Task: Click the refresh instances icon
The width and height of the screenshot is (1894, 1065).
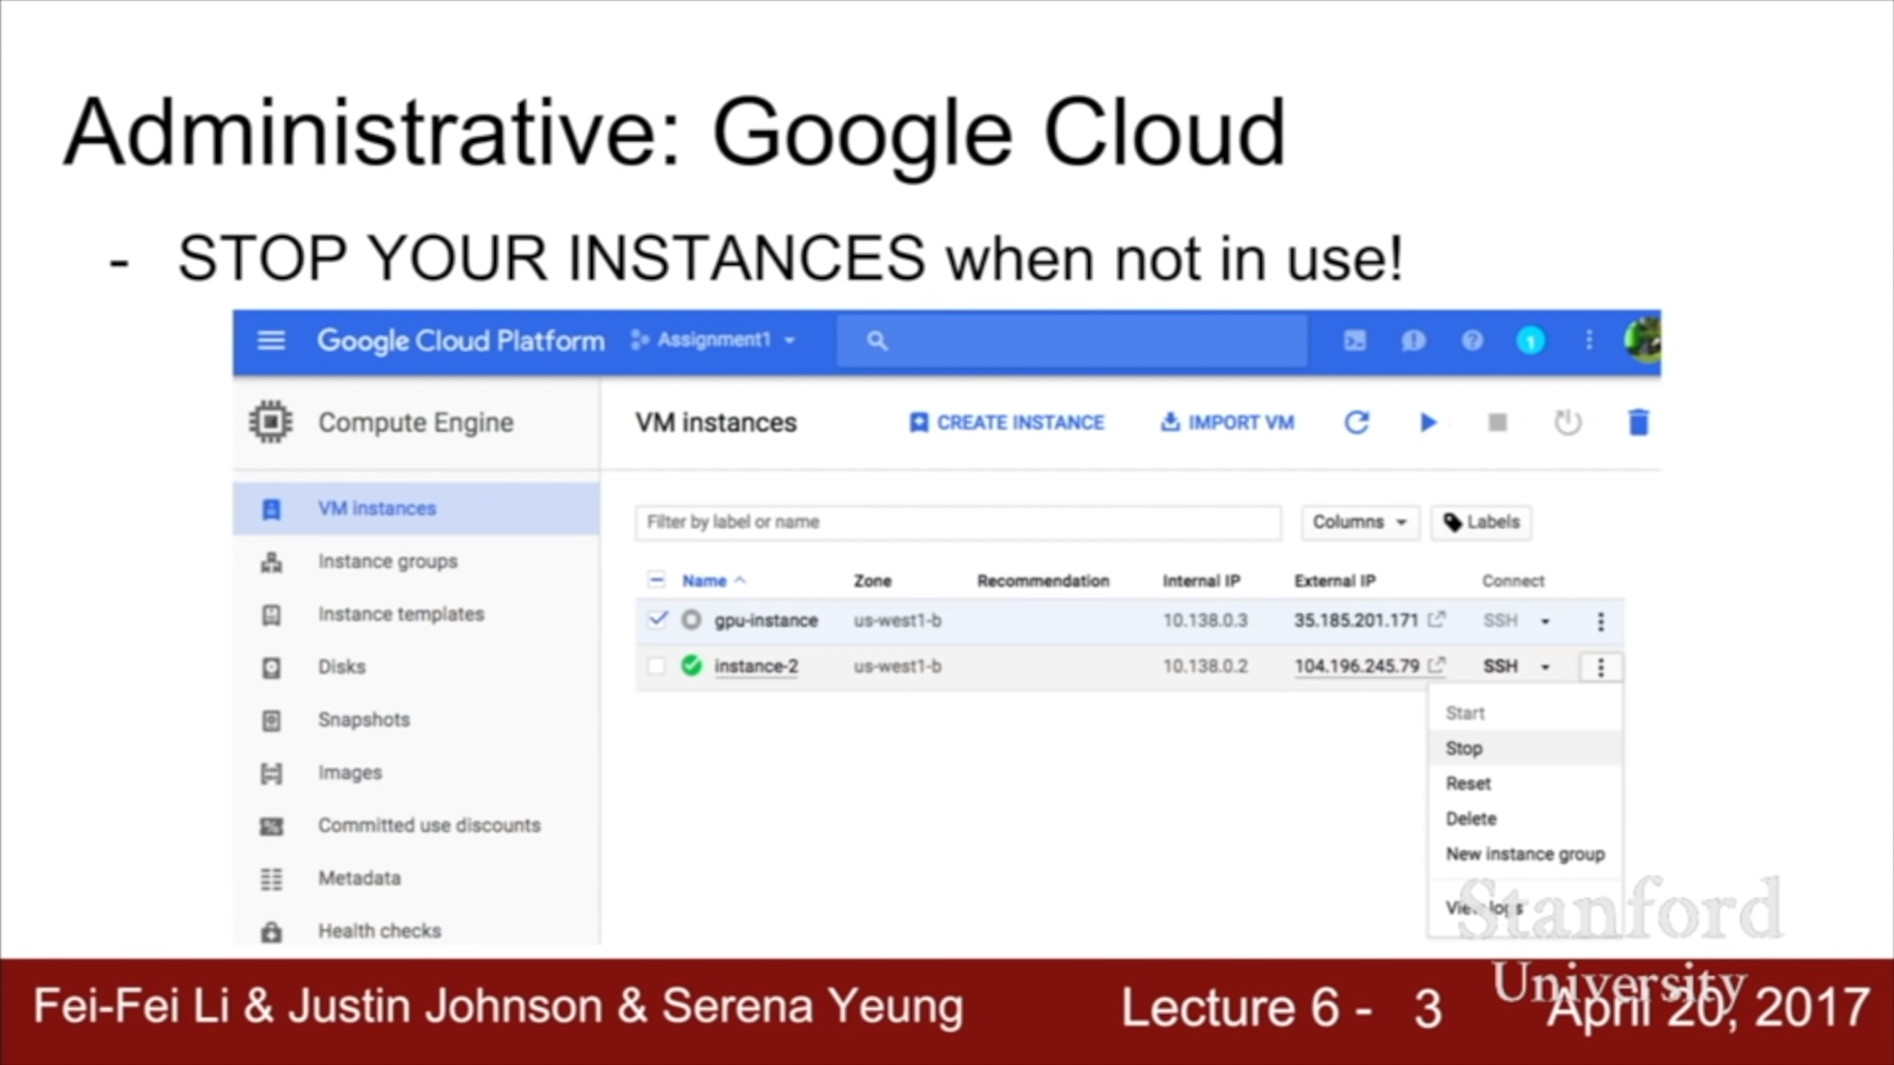Action: pyautogui.click(x=1356, y=422)
